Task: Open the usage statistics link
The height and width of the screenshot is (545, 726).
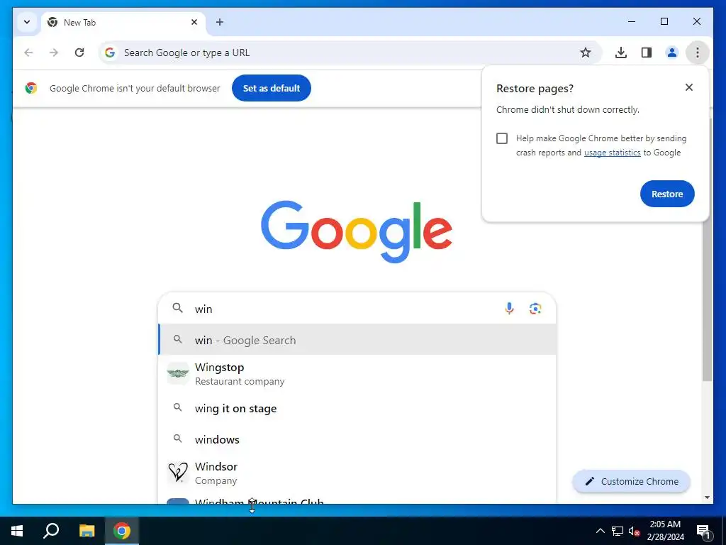Action: click(x=612, y=153)
